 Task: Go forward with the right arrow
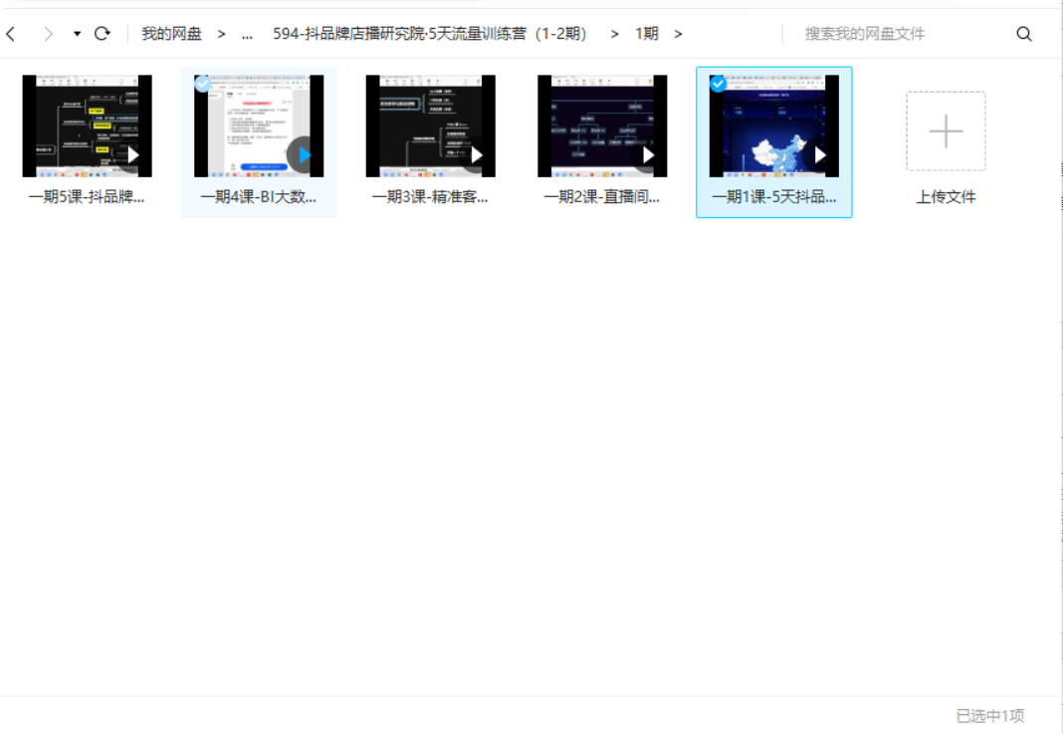point(48,33)
